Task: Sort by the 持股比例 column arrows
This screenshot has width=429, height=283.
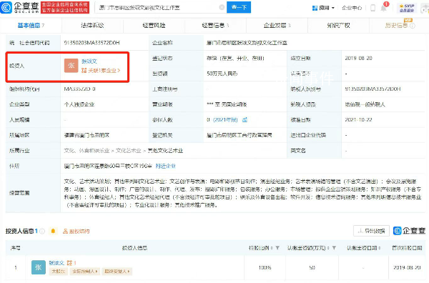Action: pyautogui.click(x=271, y=248)
